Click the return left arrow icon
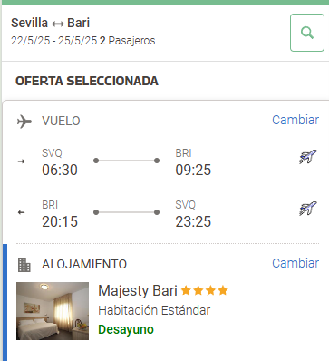329x361 pixels. click(21, 212)
